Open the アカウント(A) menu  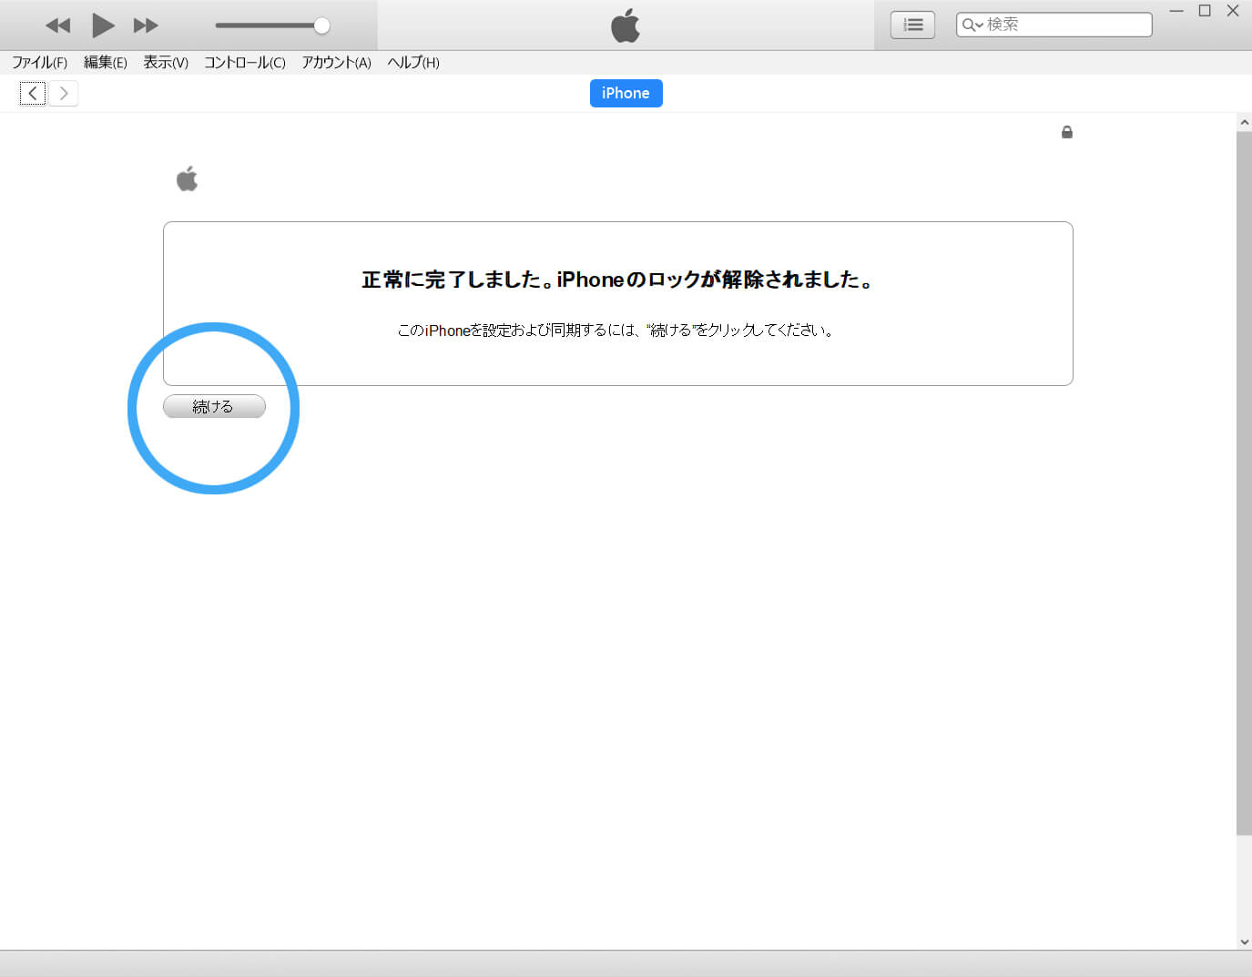tap(337, 63)
